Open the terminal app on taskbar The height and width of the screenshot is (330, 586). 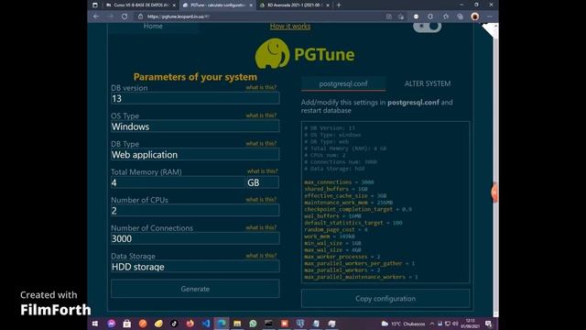pos(268,324)
